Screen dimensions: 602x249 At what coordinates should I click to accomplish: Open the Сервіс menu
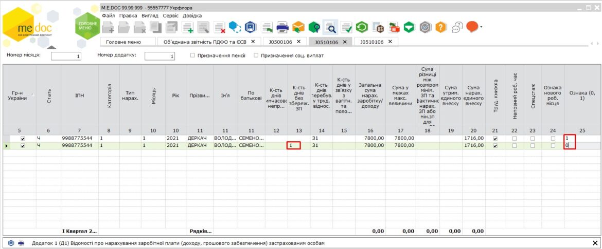170,16
